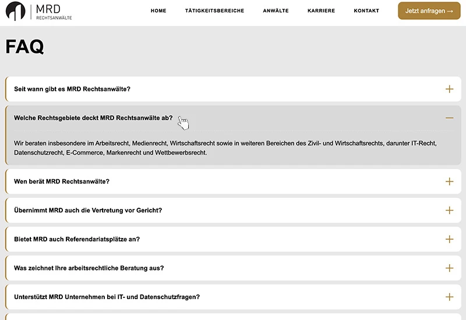Select question 'Welche Rechtsgebiete deckt MRD Rechtsanwälte ab?'
The image size is (466, 320).
coord(93,118)
